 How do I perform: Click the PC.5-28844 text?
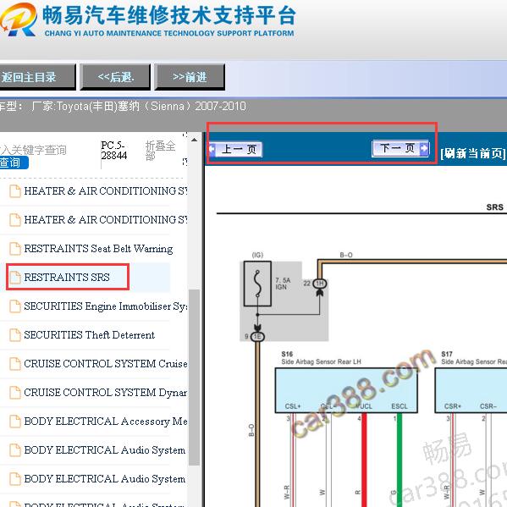[x=113, y=151]
